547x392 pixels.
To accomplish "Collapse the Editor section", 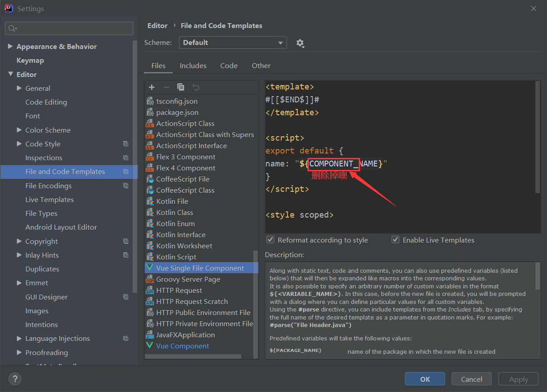I will pos(11,74).
